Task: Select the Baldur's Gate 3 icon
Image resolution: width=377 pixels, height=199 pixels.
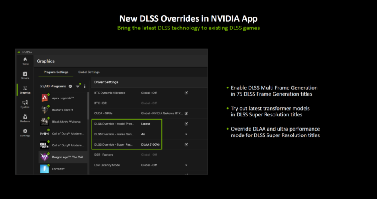Action: pyautogui.click(x=44, y=110)
